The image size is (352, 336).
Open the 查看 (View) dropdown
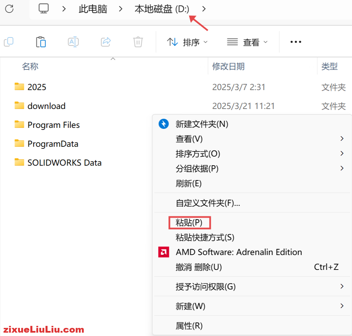248,42
